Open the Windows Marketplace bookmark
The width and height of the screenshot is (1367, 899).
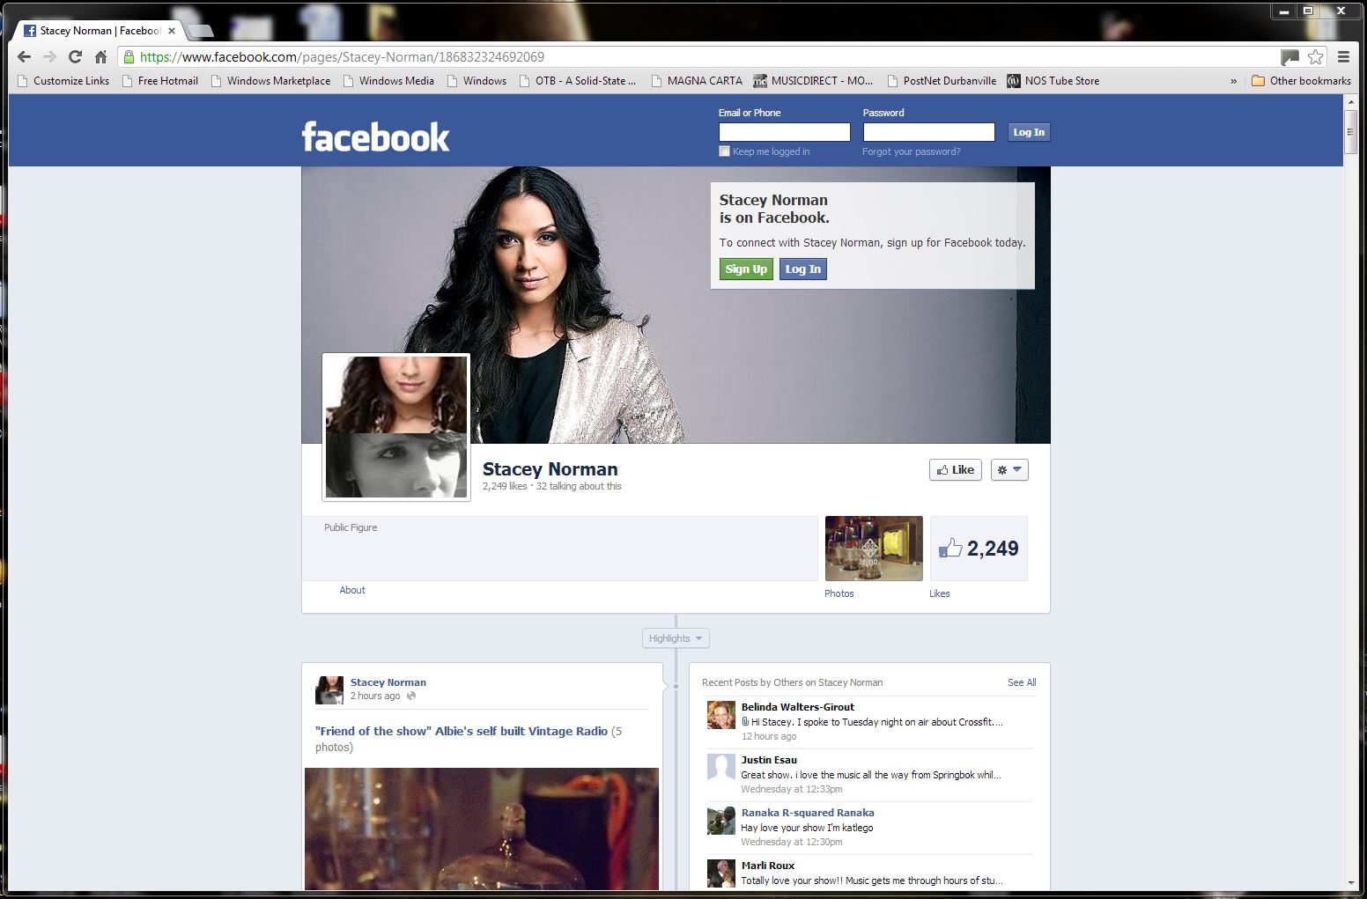[x=271, y=80]
